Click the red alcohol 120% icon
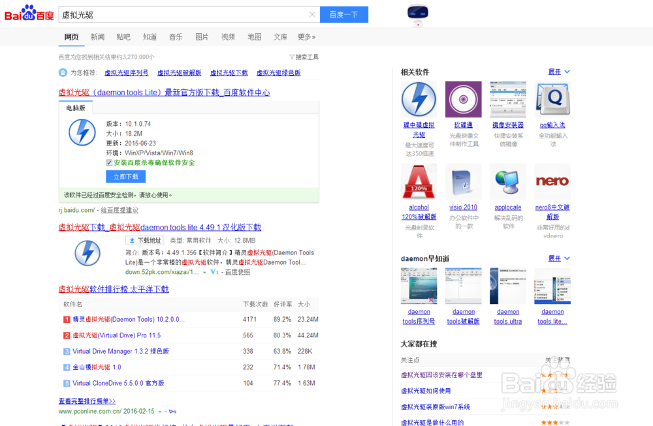 pos(419,181)
